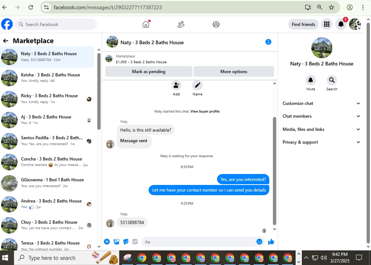Click chat messages scrollbar
371x265 pixels.
[x=274, y=171]
